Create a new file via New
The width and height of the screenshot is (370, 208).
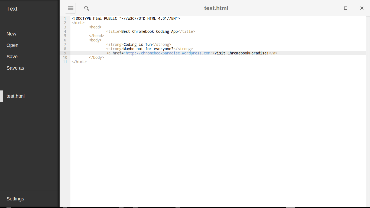tap(11, 34)
